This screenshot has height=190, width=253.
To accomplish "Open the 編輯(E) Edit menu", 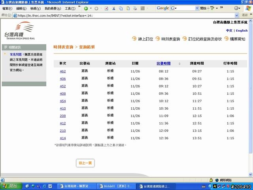I will pyautogui.click(x=21, y=8).
